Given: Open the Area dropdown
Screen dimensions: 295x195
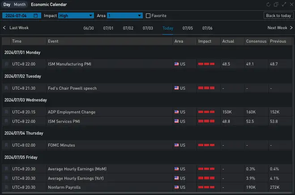Looking at the screenshot, I should pyautogui.click(x=124, y=16).
